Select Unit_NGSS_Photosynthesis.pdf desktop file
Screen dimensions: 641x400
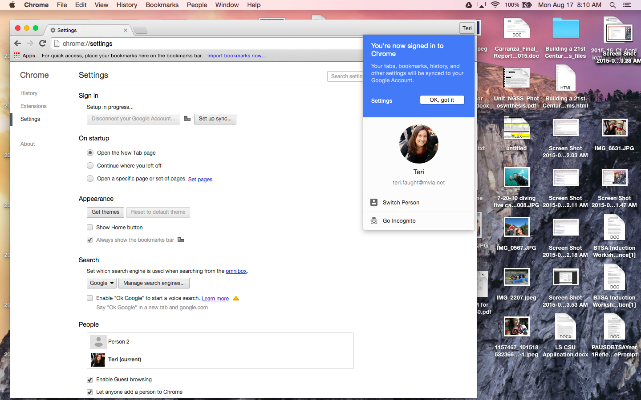(x=516, y=78)
